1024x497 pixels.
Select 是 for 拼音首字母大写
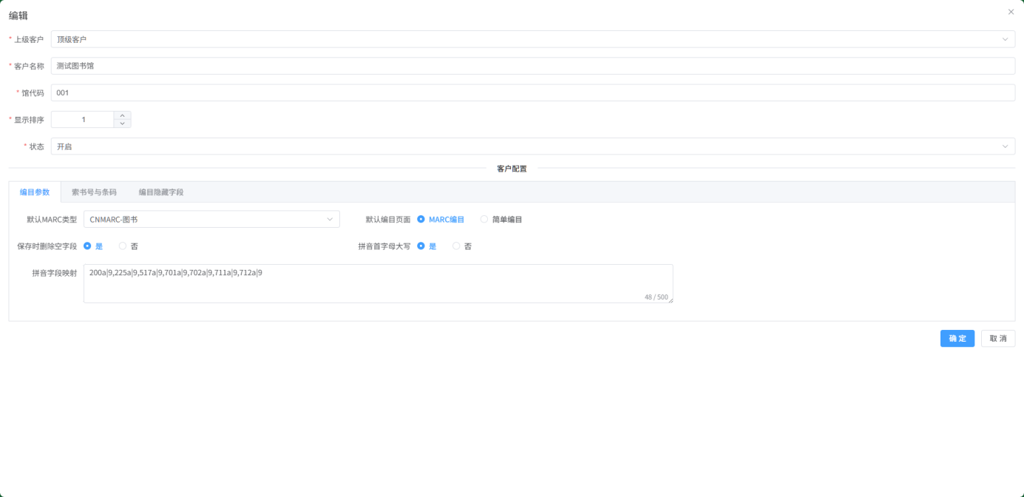427,246
